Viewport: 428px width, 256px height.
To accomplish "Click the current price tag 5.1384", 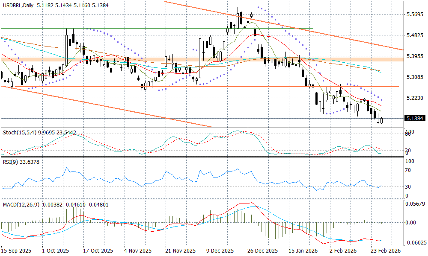I will point(414,118).
